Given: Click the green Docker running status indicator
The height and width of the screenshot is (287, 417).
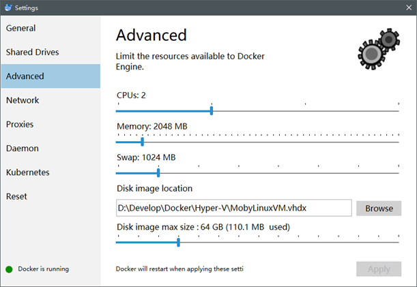Looking at the screenshot, I should [x=9, y=269].
